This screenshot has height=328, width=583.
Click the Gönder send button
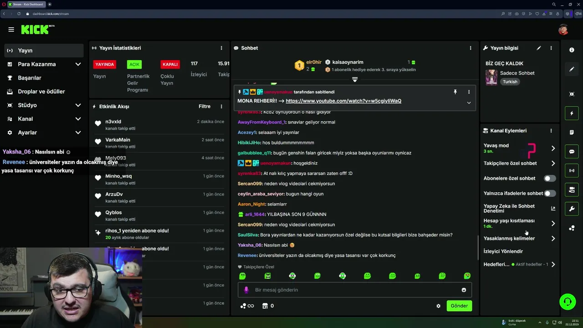[459, 306]
